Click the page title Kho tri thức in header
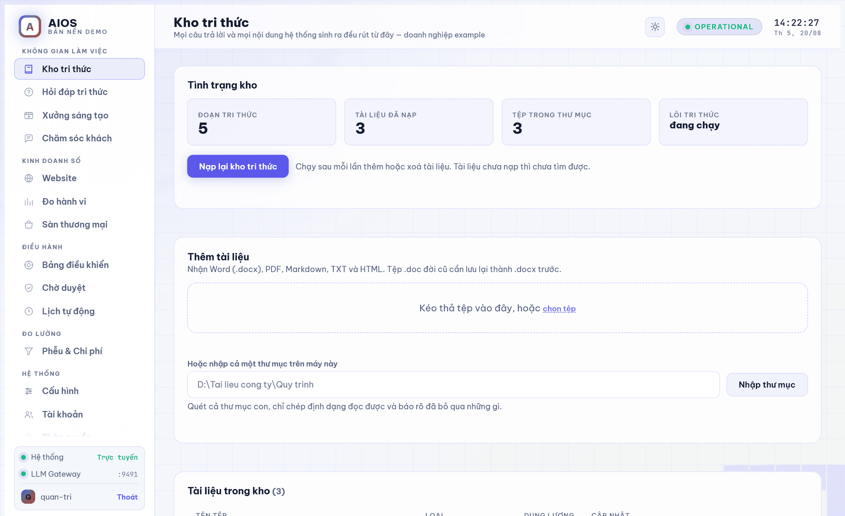The width and height of the screenshot is (845, 516). [x=211, y=23]
